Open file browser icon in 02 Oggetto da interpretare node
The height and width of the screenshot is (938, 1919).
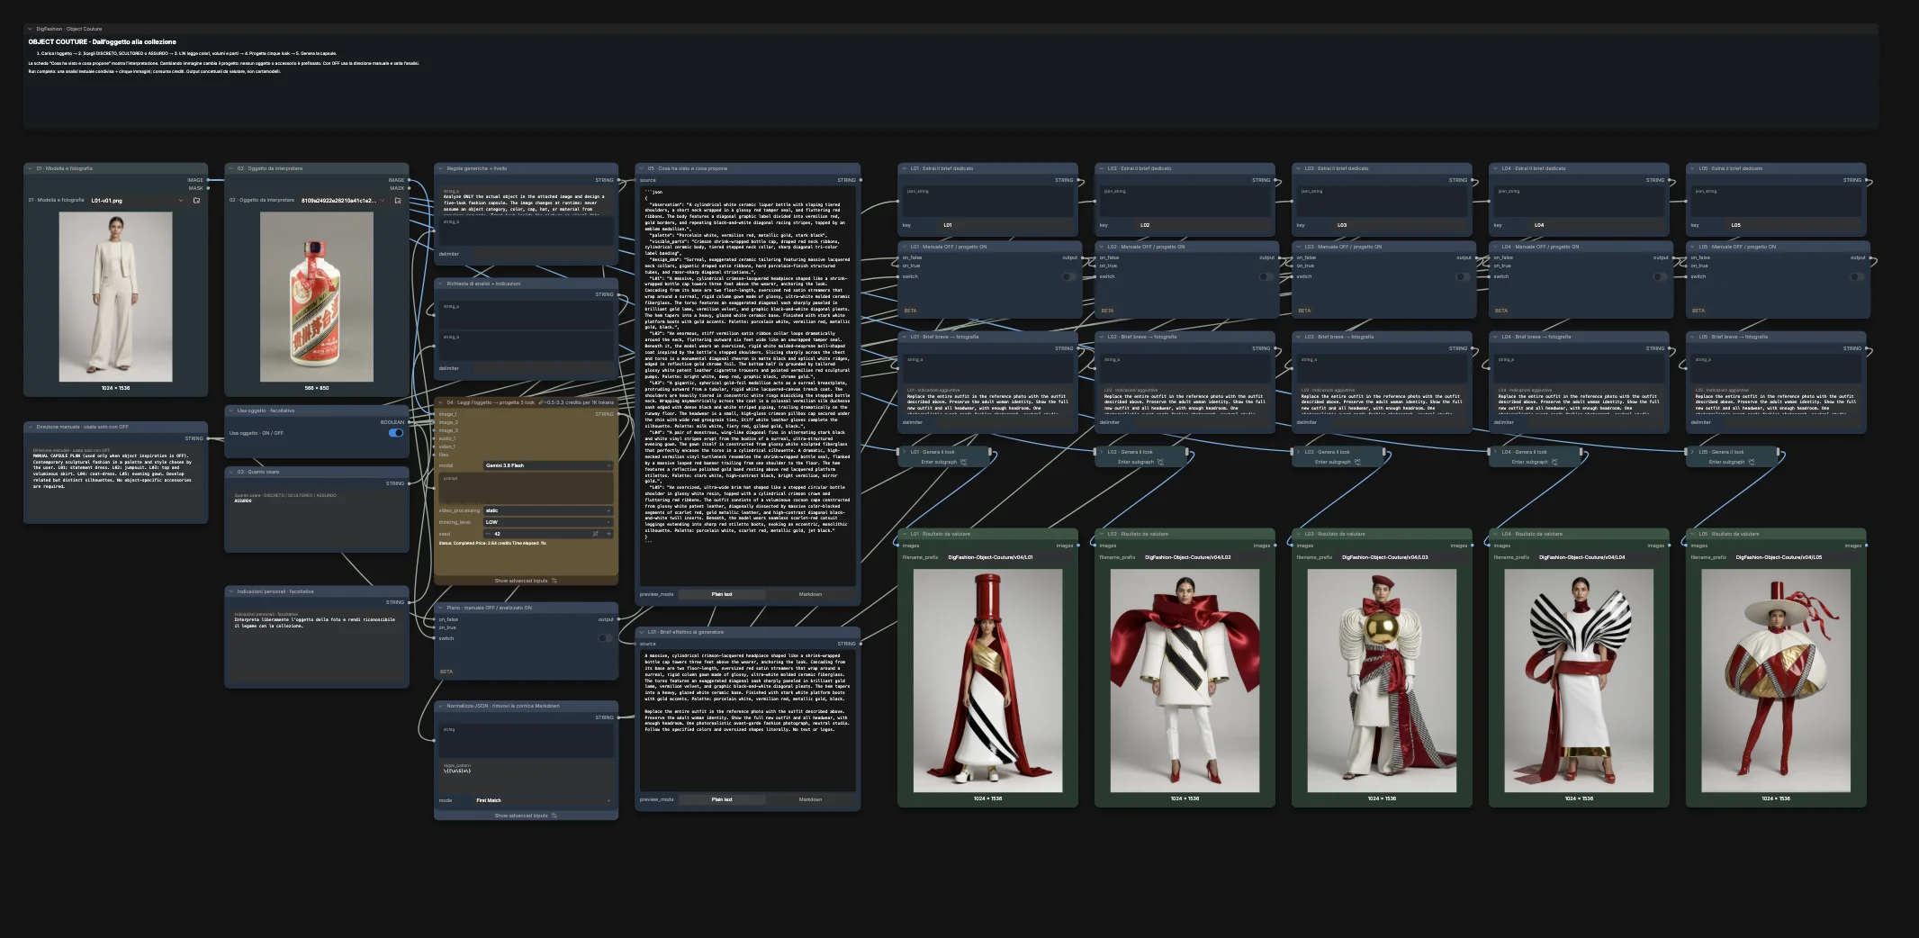click(x=398, y=201)
